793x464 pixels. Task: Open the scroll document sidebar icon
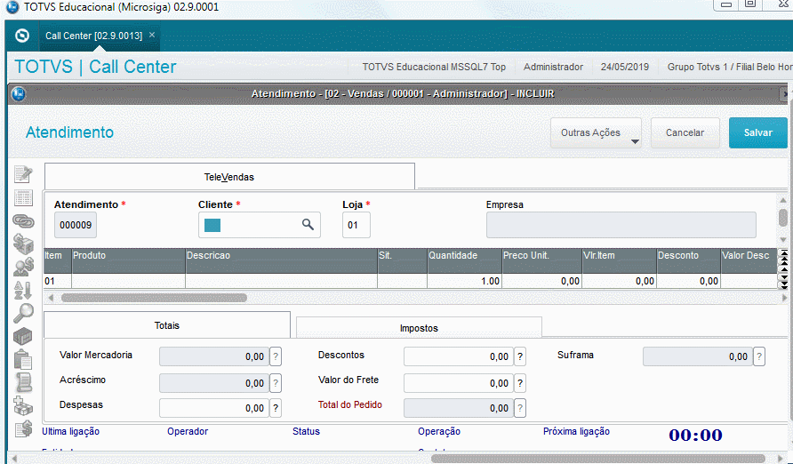(x=23, y=382)
